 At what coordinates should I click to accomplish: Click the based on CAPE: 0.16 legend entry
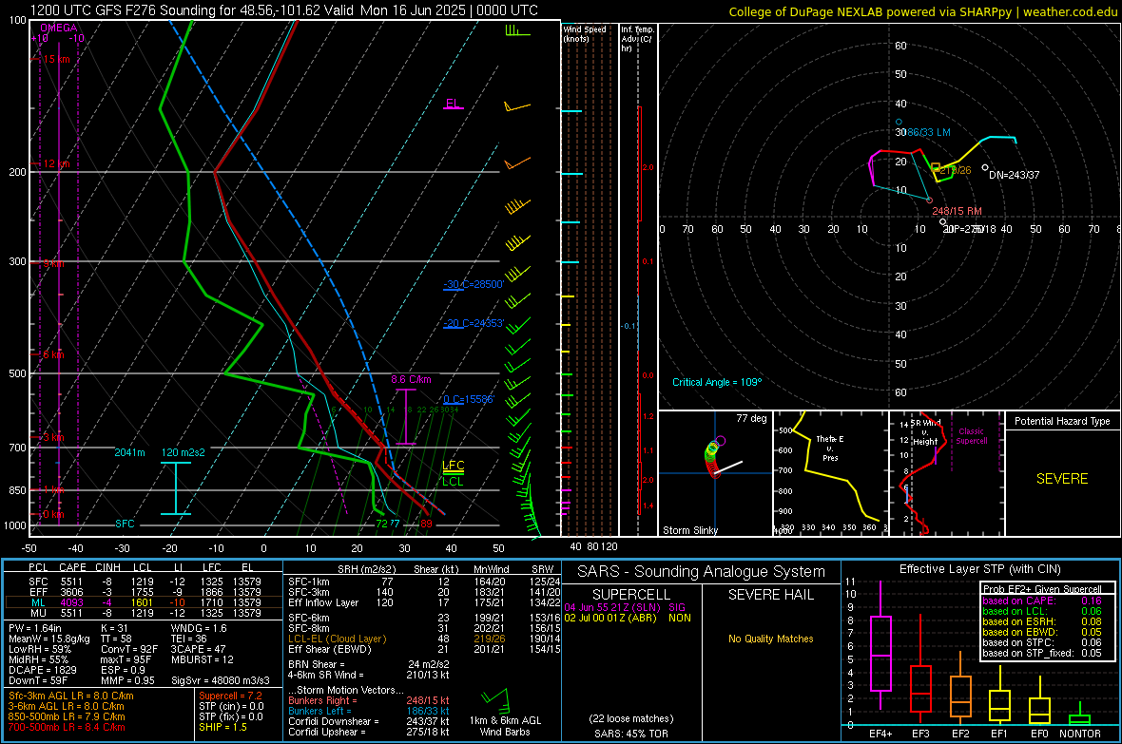(x=1042, y=601)
